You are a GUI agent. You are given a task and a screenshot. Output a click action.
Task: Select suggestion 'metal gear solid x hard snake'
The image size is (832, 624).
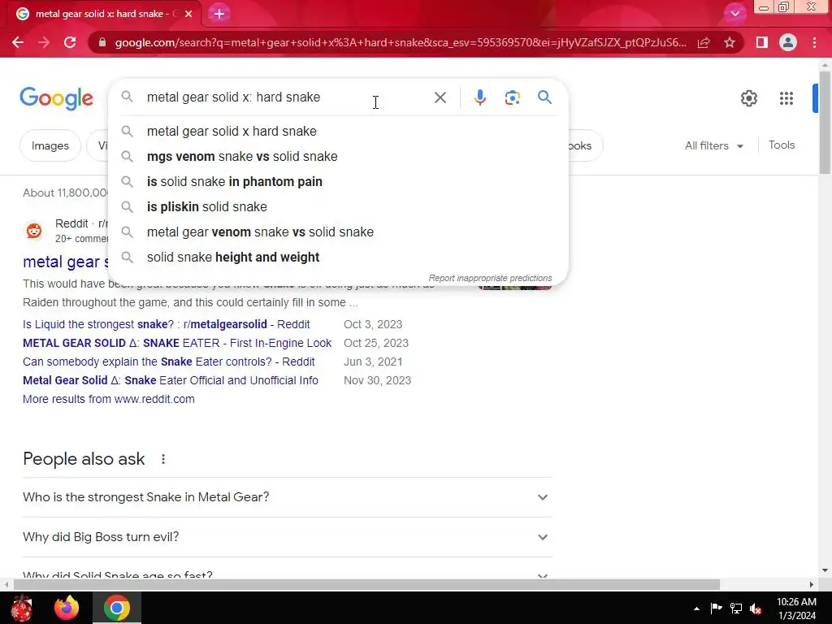tap(338, 131)
